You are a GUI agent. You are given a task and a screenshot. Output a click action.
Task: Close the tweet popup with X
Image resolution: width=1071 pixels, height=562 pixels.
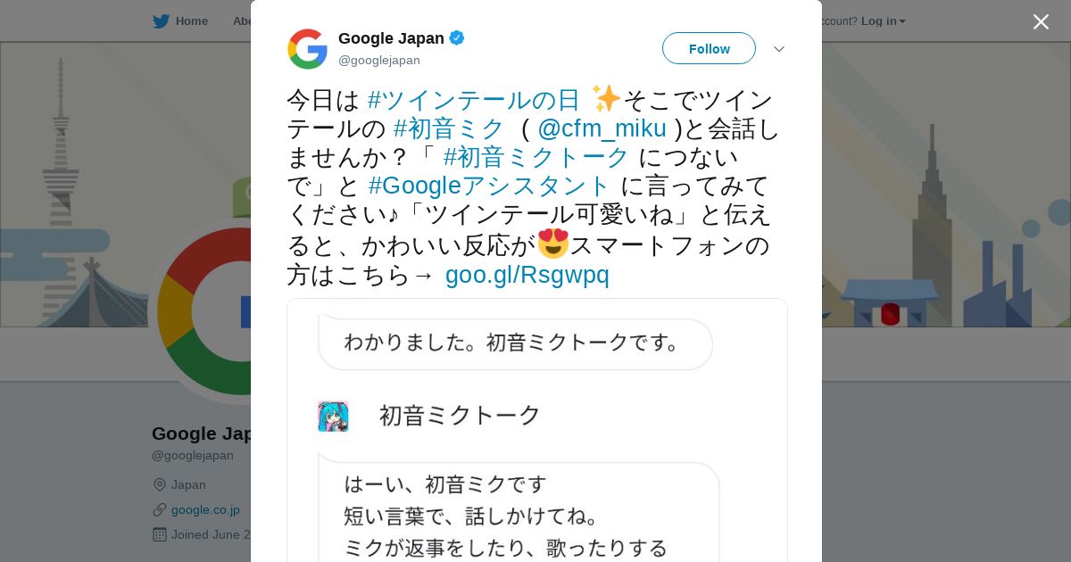1041,22
